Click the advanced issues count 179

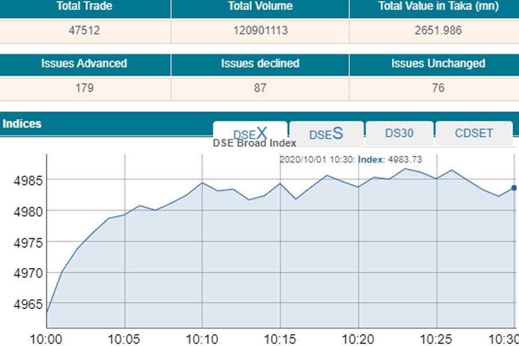[84, 88]
